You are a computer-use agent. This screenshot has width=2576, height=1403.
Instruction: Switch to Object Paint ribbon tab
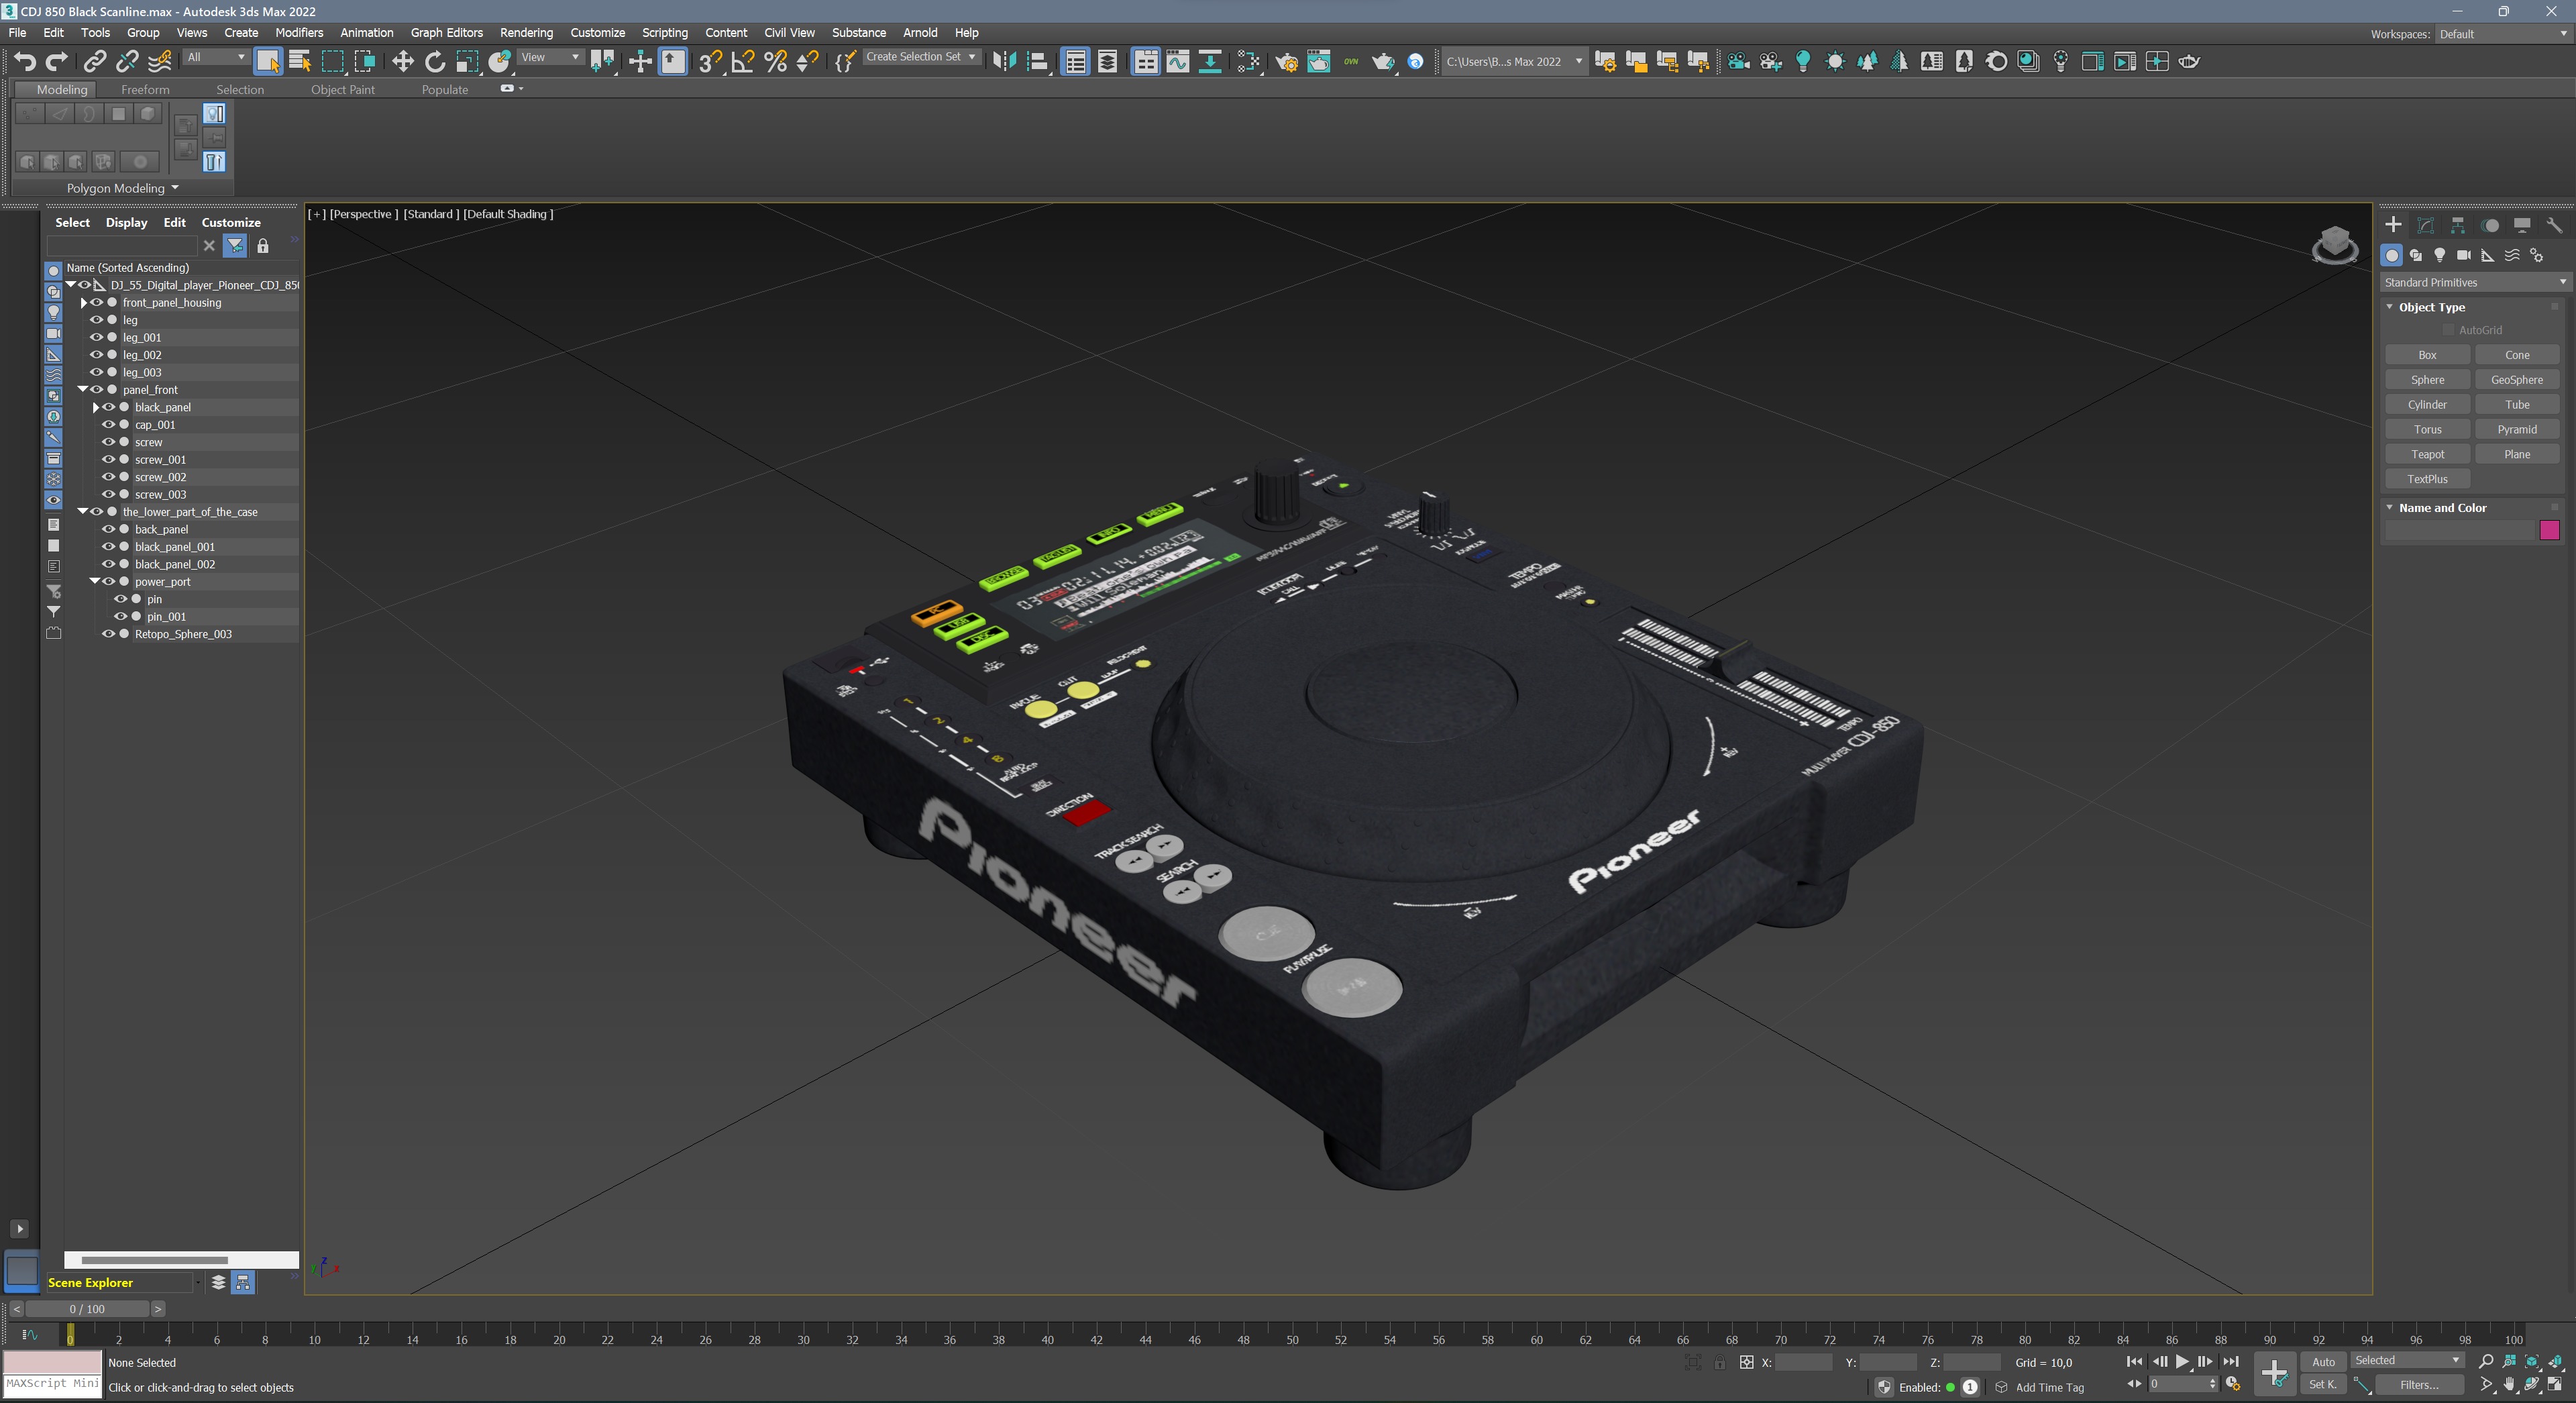(342, 90)
